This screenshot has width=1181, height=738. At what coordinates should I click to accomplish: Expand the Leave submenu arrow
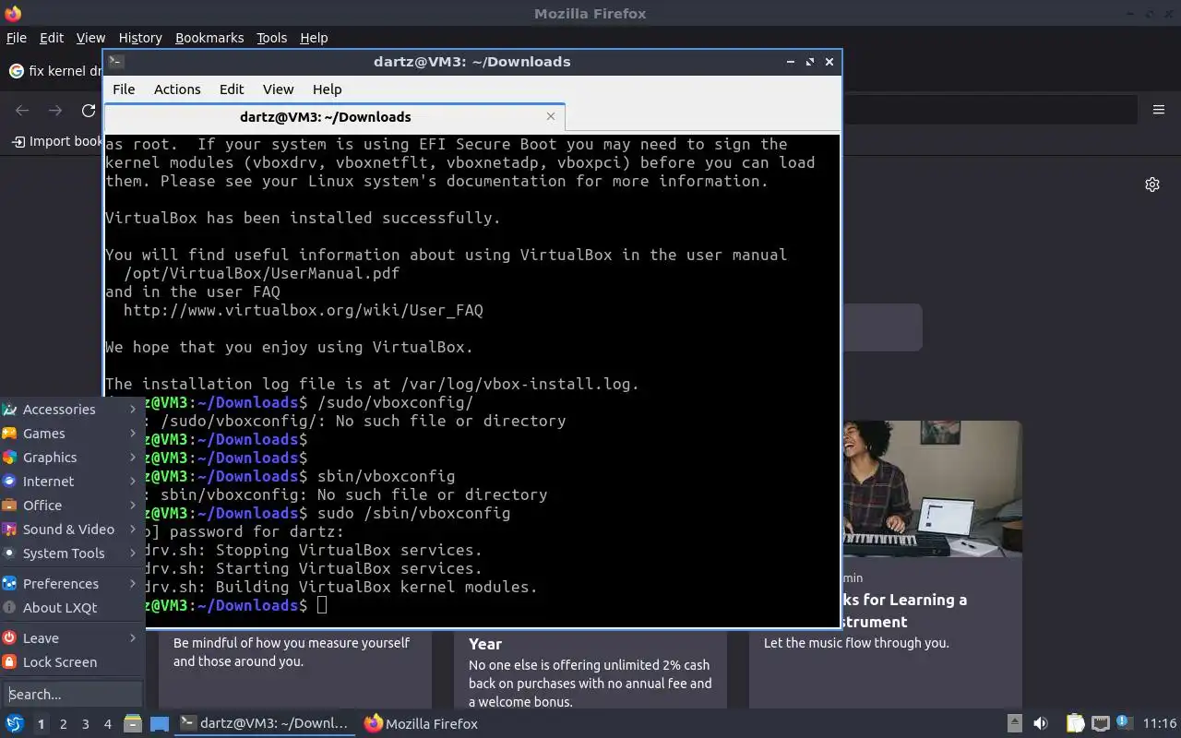(x=133, y=638)
